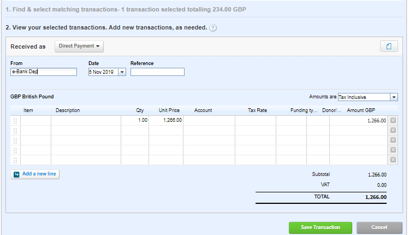Click the help question mark icon
The image size is (409, 235).
[213, 28]
